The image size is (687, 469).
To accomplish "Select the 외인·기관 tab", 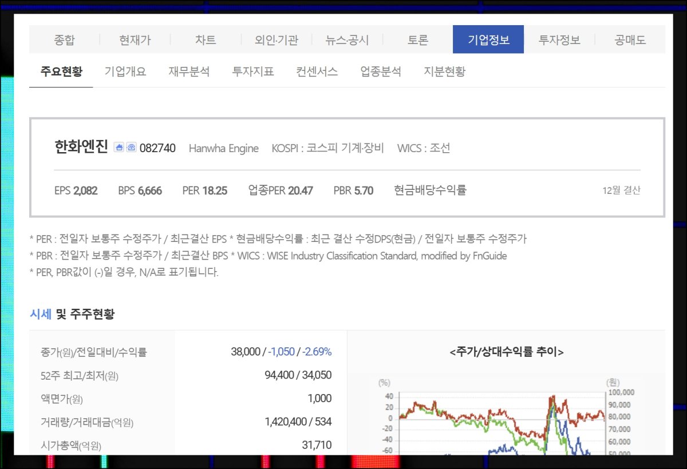I will pos(277,40).
